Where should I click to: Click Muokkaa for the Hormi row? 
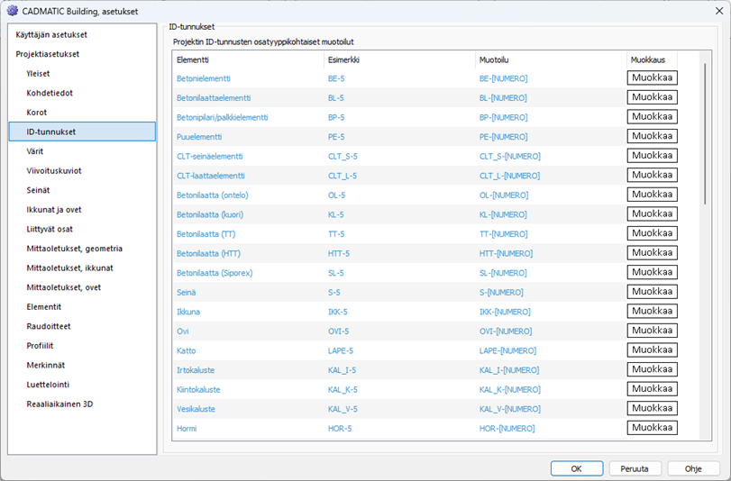[x=652, y=428]
